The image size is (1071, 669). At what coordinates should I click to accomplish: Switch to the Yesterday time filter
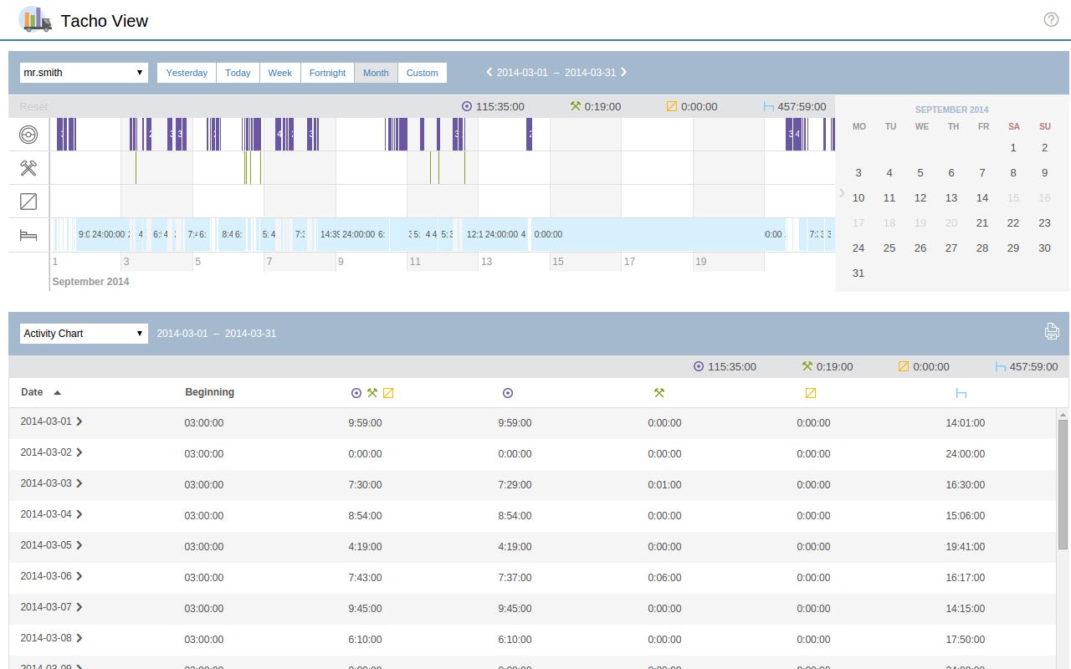186,73
